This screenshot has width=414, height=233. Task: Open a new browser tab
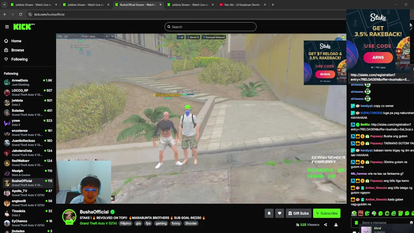273,5
